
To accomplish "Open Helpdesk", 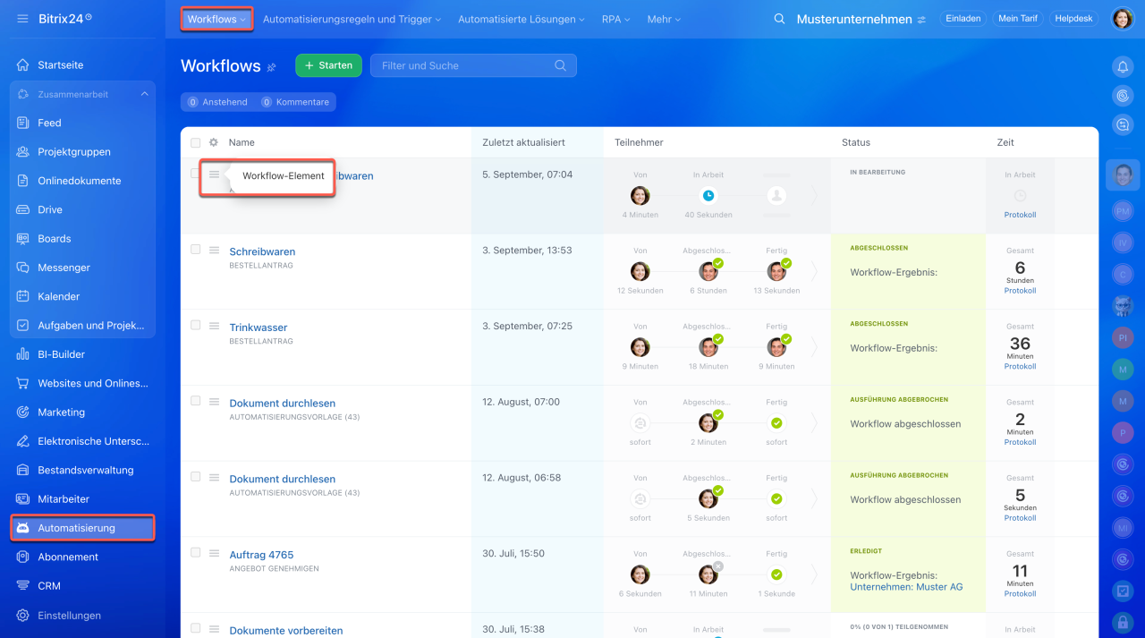I will [x=1073, y=19].
